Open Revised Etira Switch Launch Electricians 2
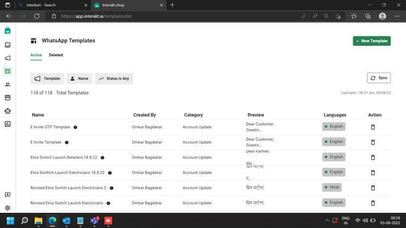The width and height of the screenshot is (406, 228). coord(68,188)
